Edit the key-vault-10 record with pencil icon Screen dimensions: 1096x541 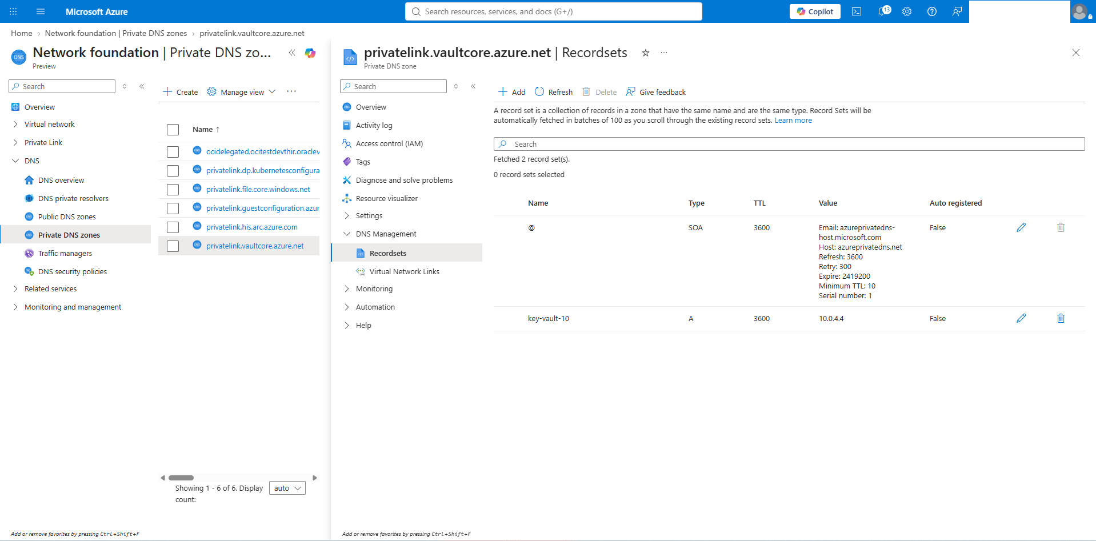tap(1021, 318)
